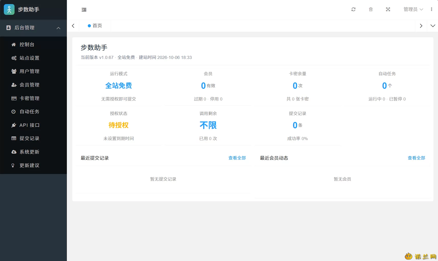Click the 步数助手 logo icon
The image size is (438, 261).
click(9, 9)
